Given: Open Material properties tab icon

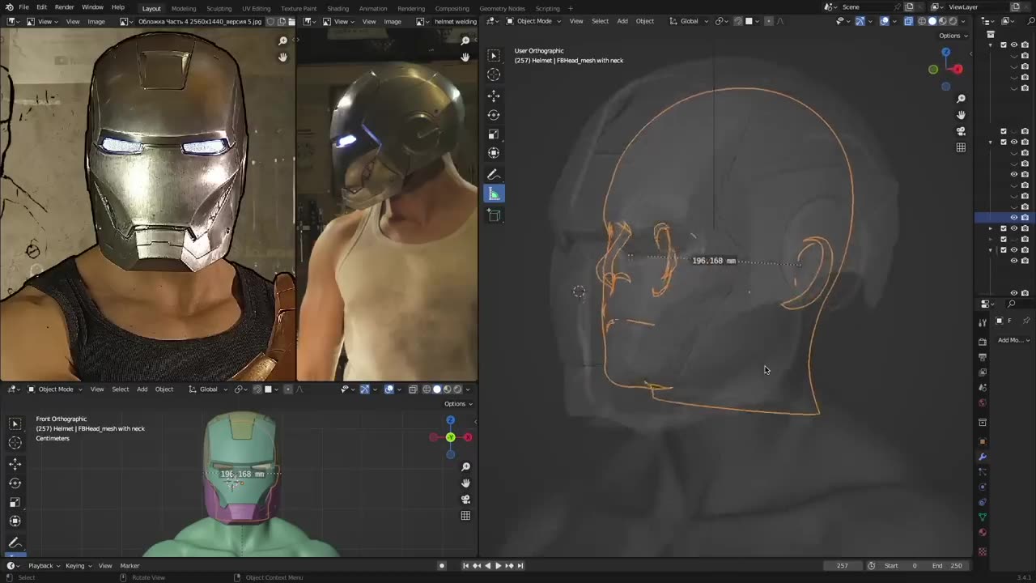Looking at the screenshot, I should 983,532.
